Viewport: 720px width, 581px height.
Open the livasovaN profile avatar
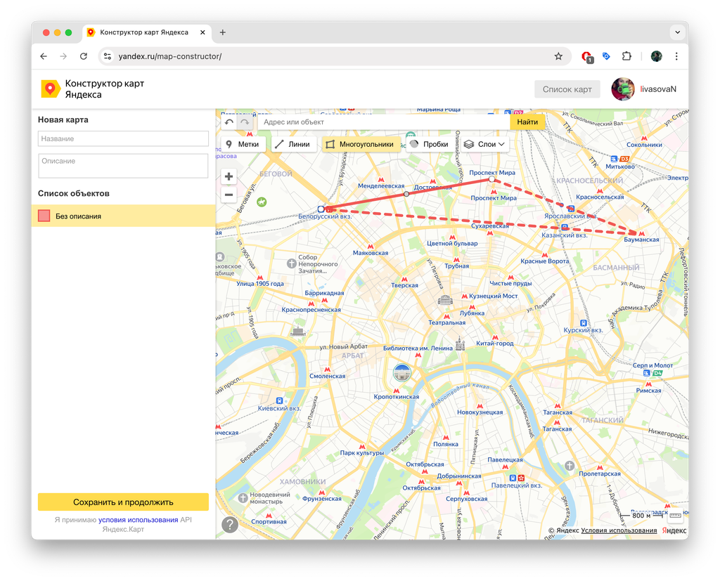click(x=623, y=89)
